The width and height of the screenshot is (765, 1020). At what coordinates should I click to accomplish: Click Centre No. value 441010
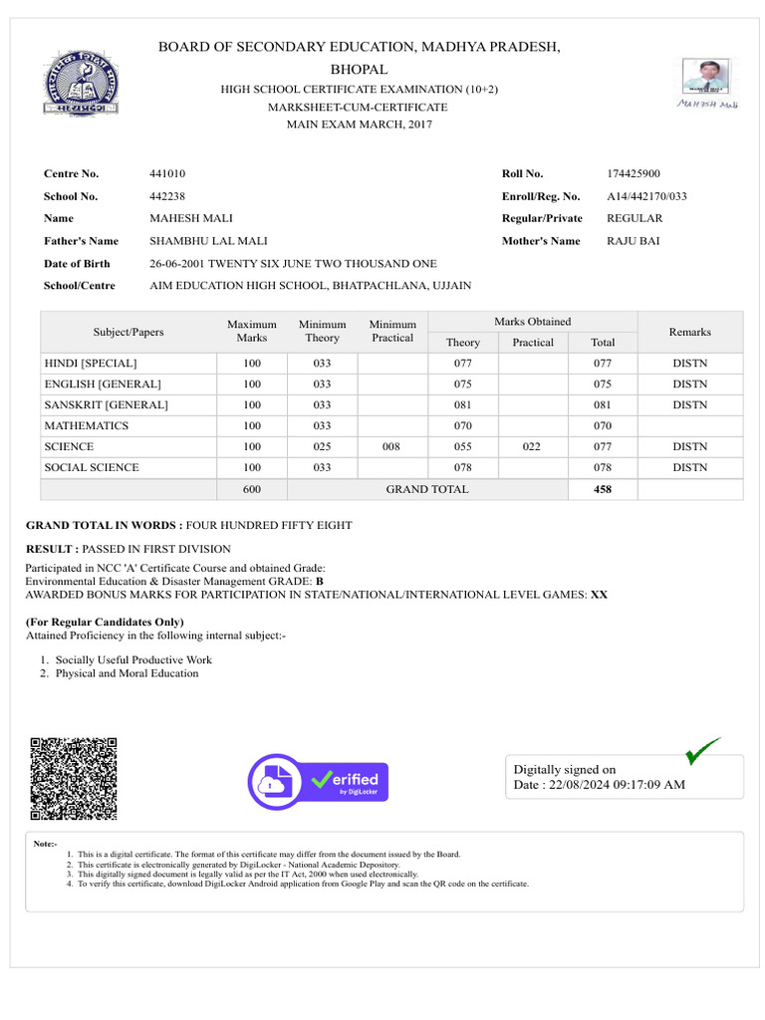[167, 173]
